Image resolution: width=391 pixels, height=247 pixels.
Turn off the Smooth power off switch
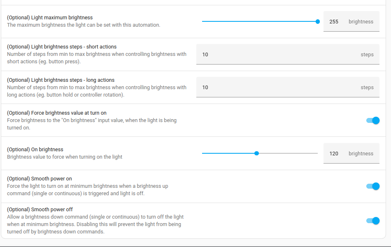coord(373,221)
